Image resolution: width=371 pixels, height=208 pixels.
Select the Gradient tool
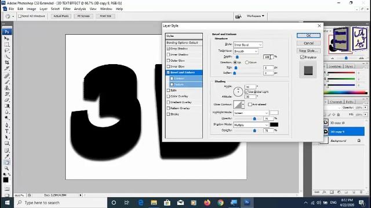click(x=7, y=106)
